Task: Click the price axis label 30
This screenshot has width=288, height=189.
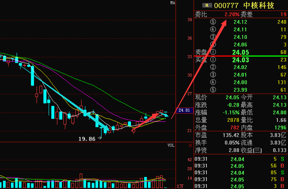Action: 190,75
